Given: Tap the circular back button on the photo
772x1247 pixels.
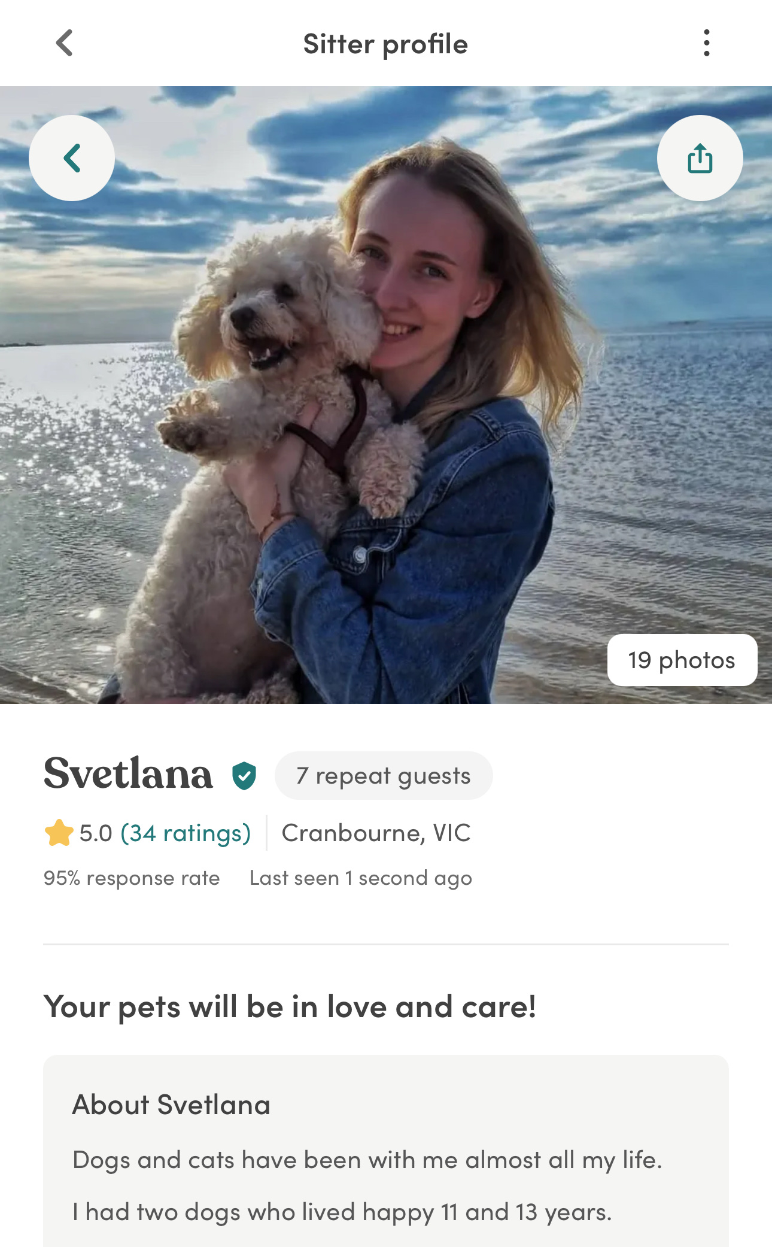Looking at the screenshot, I should point(72,158).
